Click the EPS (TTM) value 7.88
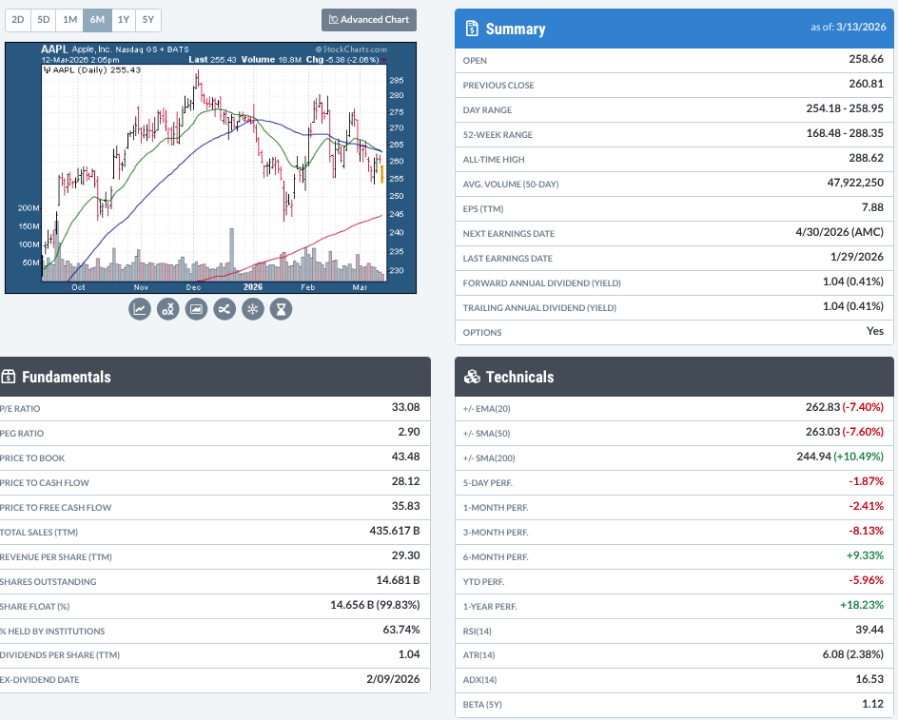This screenshot has width=898, height=720. 873,207
